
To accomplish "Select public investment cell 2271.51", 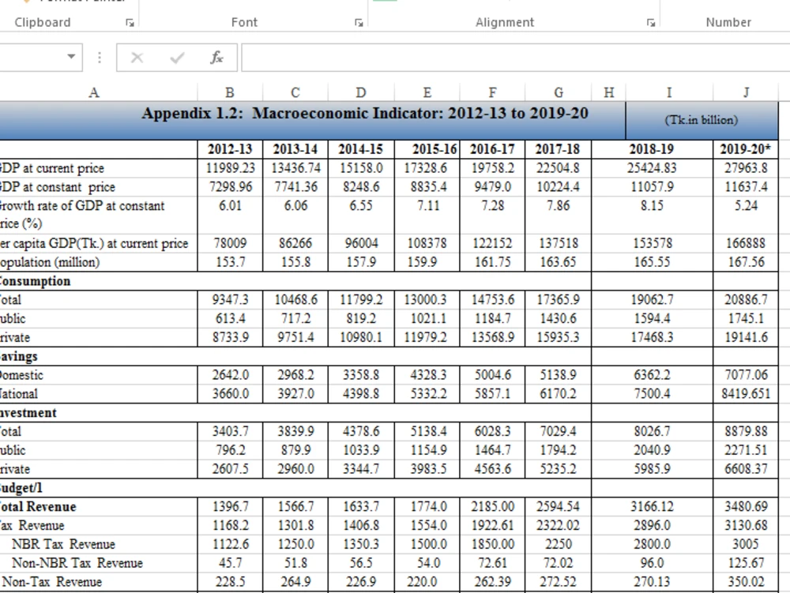I will (746, 451).
